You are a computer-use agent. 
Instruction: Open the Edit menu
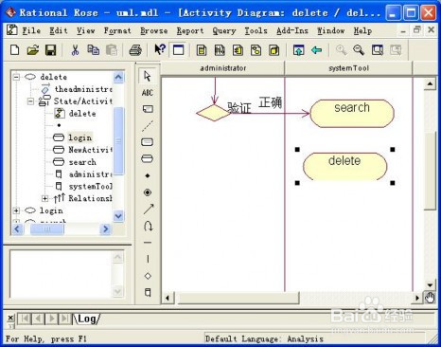(x=59, y=30)
